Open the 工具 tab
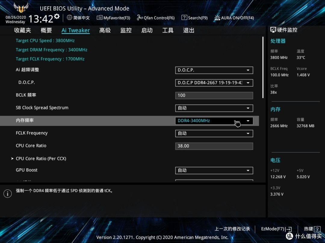The height and width of the screenshot is (243, 325). [168, 30]
